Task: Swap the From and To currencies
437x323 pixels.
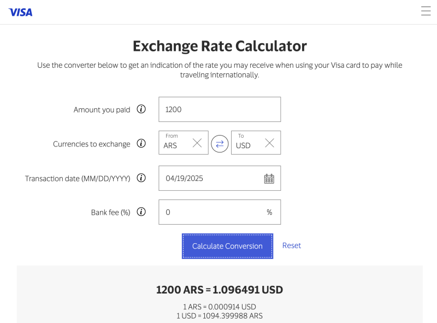Action: (x=220, y=144)
